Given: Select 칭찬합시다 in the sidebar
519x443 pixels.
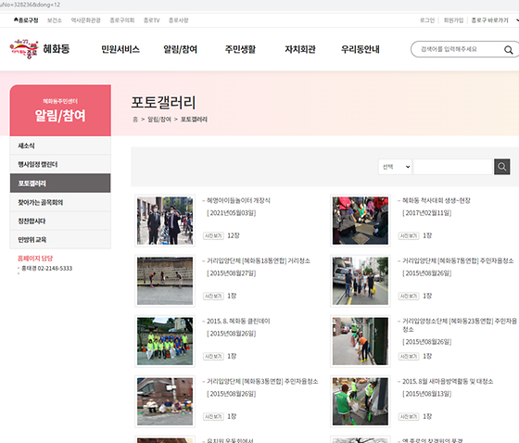Looking at the screenshot, I should (x=60, y=221).
